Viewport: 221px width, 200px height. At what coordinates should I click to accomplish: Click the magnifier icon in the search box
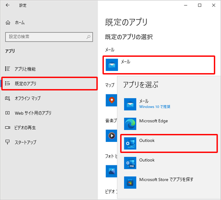point(88,37)
